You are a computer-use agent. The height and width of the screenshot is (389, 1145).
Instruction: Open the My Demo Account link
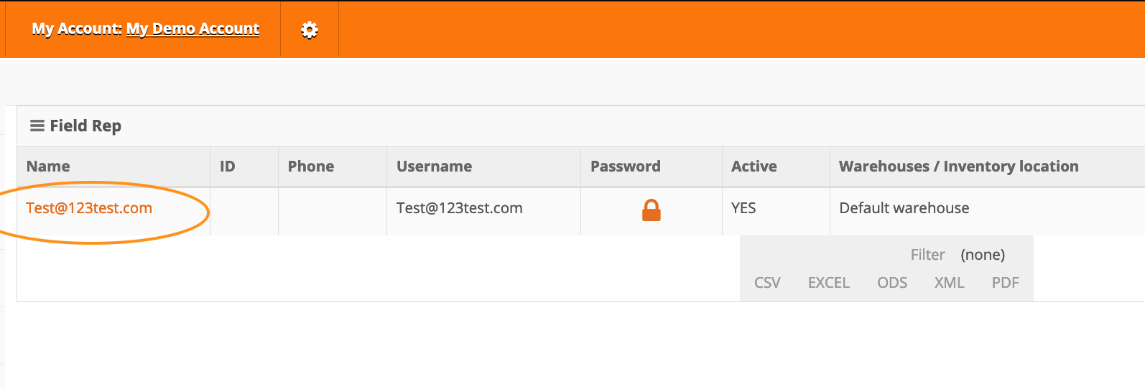[x=193, y=29]
